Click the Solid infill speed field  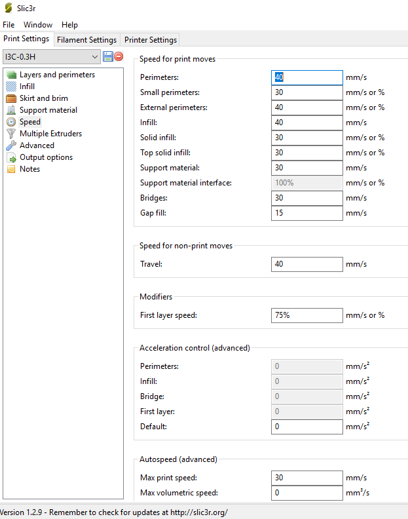(307, 138)
